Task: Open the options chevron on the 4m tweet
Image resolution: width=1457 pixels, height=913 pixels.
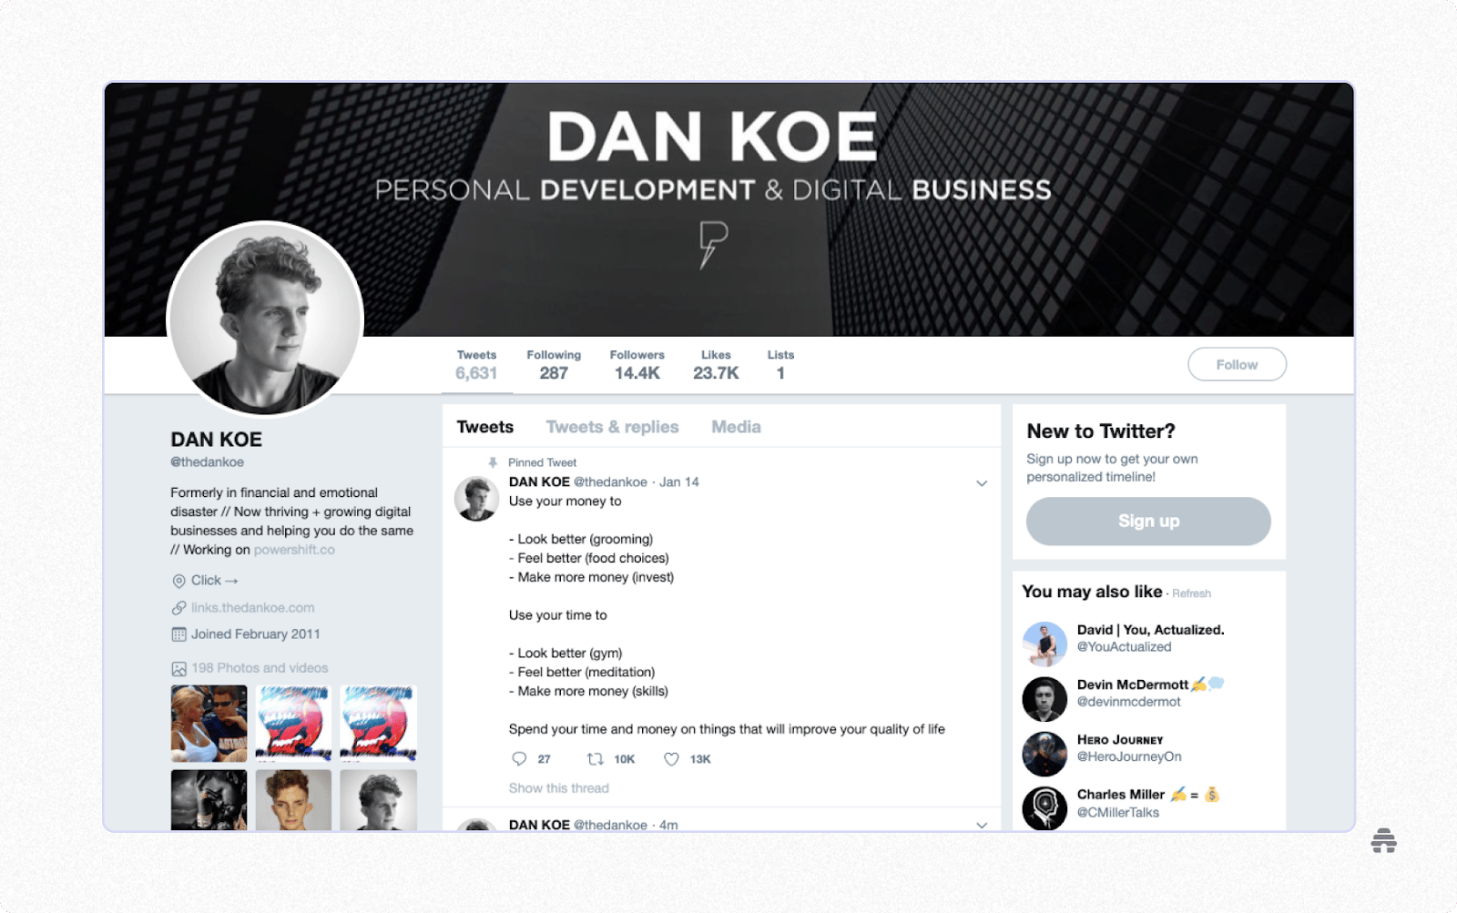Action: click(982, 825)
